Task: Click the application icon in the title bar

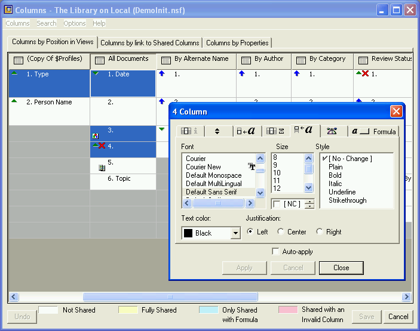Action: coord(8,10)
